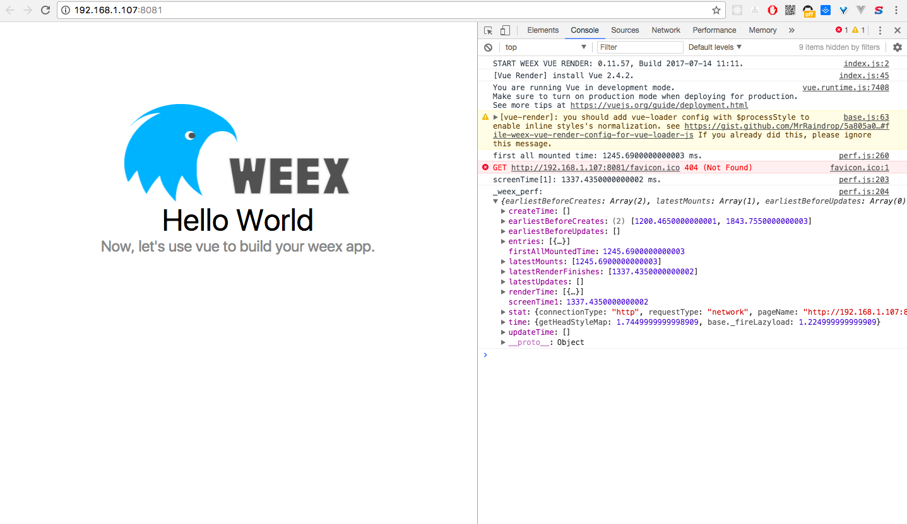Open the perf.js:204 source link
Screen dimensions: 907x524
[863, 192]
